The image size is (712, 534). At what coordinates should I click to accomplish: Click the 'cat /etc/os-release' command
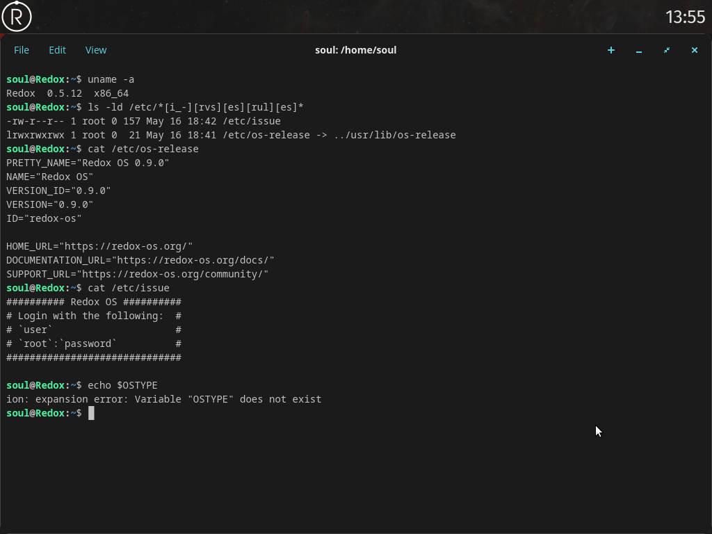(x=143, y=149)
